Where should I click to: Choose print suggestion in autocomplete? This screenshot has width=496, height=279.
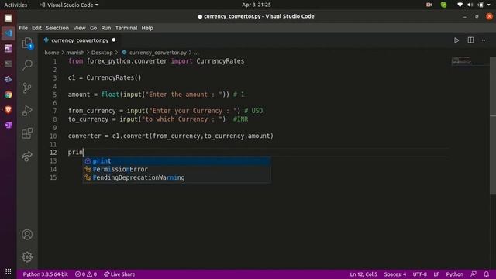coord(177,161)
